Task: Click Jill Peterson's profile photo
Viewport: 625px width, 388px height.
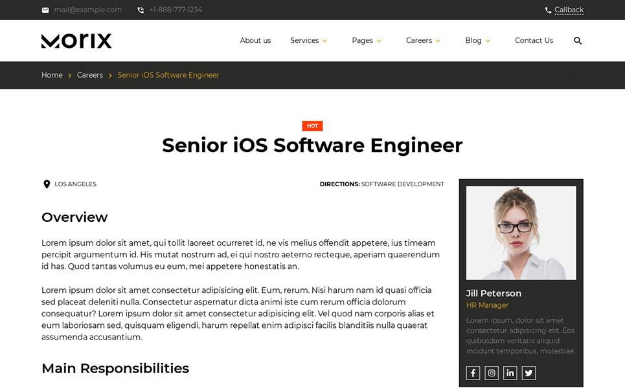Action: coord(521,233)
